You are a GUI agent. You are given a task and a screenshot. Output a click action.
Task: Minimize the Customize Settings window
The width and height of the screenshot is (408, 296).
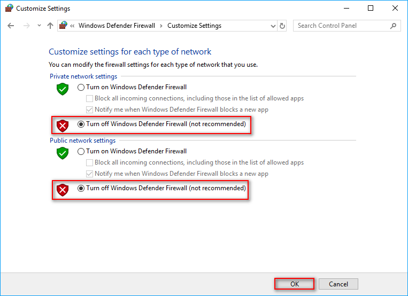pyautogui.click(x=347, y=9)
